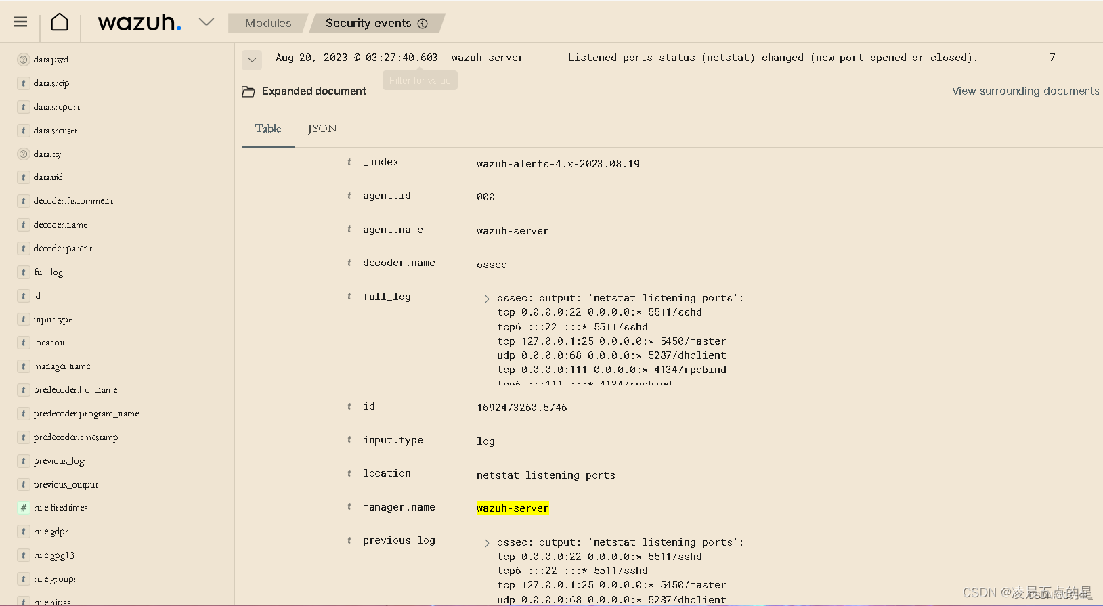Switch to the JSON tab
Image resolution: width=1103 pixels, height=606 pixels.
(x=322, y=129)
